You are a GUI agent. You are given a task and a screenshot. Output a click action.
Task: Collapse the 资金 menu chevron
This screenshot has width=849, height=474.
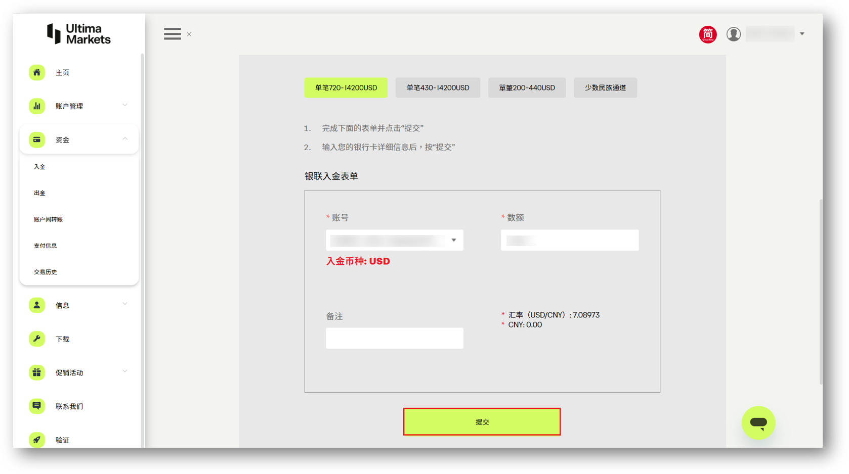tap(125, 139)
